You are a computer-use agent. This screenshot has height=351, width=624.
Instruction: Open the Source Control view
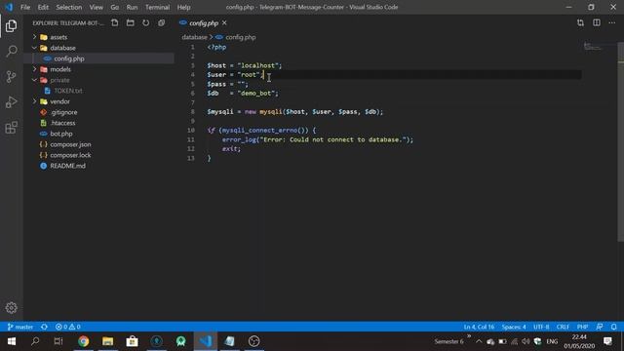[x=11, y=76]
